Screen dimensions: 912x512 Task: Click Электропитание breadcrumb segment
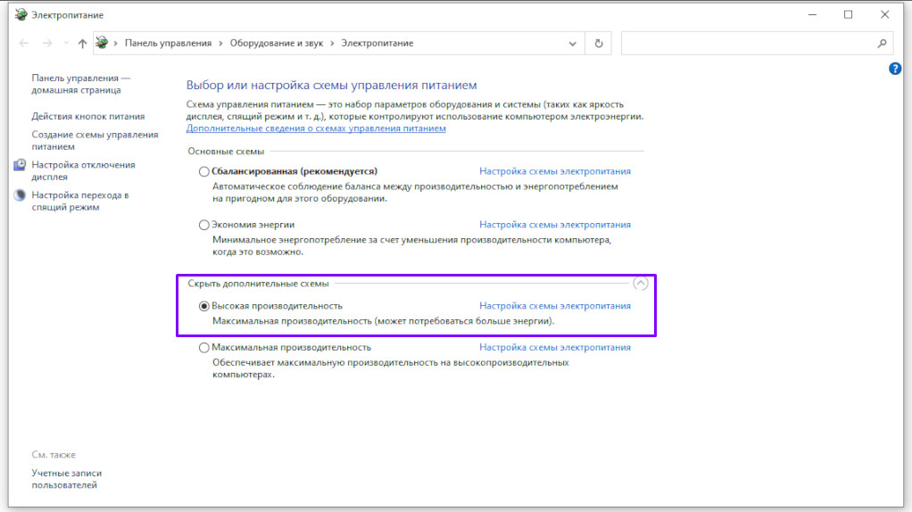pos(377,43)
